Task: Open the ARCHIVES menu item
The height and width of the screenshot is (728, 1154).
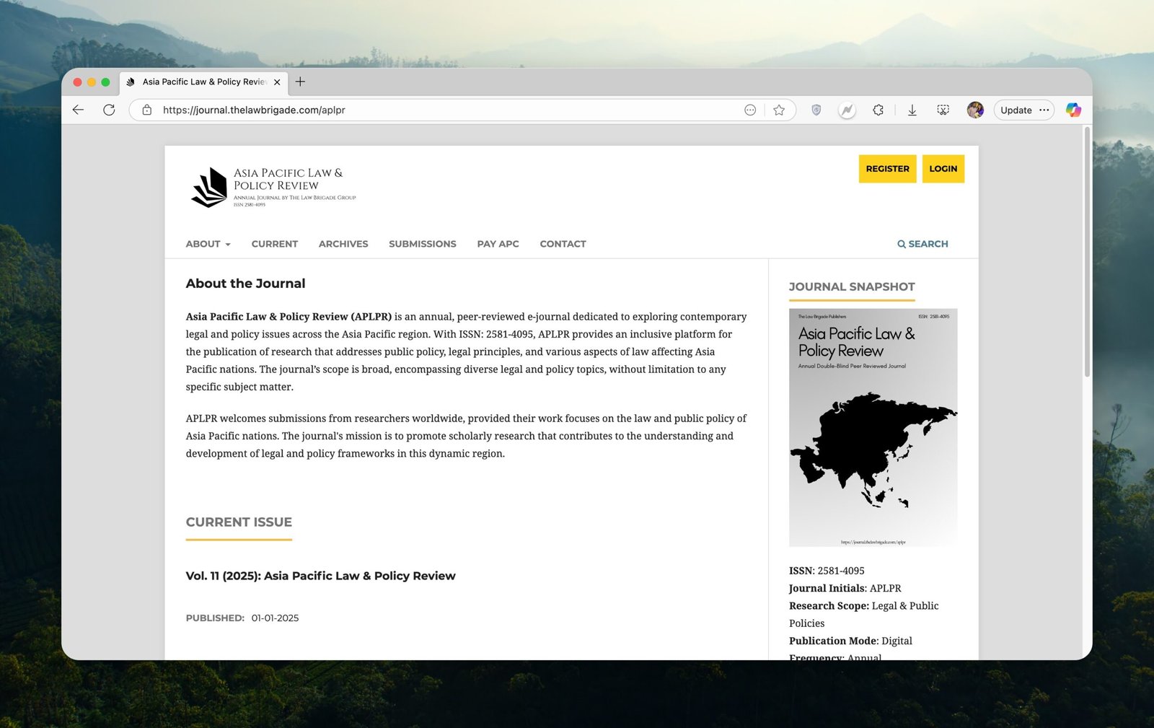Action: pyautogui.click(x=343, y=244)
